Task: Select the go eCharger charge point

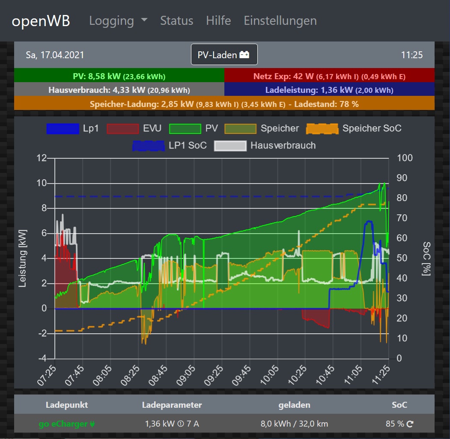Action: pos(63,424)
